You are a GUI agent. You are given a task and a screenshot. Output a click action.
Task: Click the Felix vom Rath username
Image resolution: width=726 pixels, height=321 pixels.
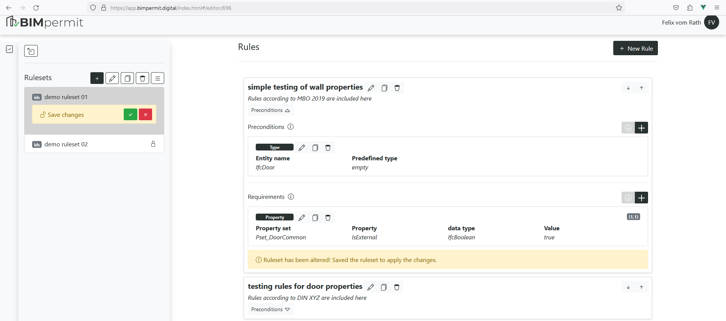coord(681,22)
